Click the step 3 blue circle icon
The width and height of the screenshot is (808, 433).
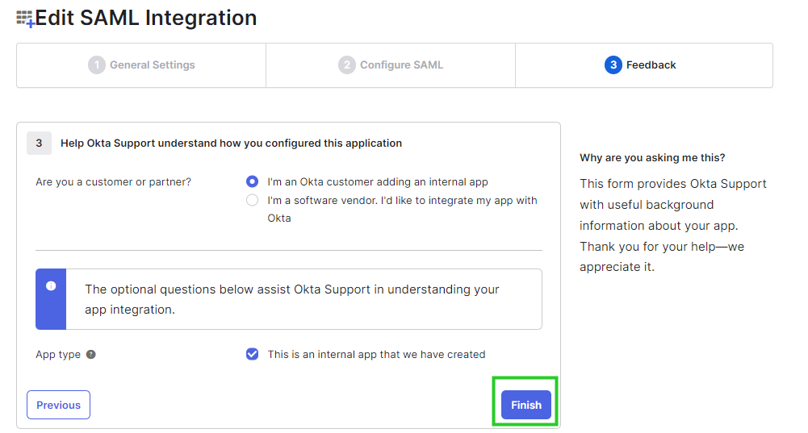pos(613,65)
